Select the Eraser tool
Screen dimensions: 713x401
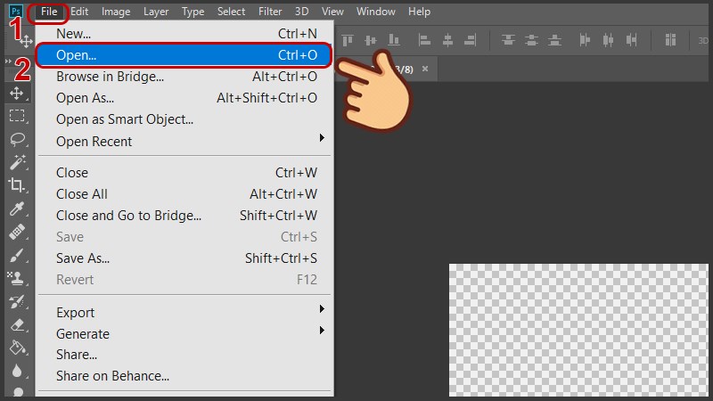point(17,324)
